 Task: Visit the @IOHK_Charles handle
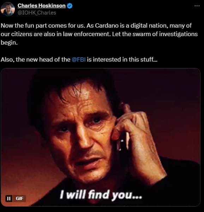[x=37, y=13]
